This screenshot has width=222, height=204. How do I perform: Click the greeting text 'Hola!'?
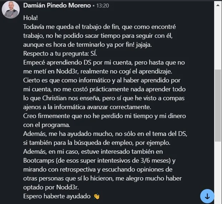click(x=30, y=18)
